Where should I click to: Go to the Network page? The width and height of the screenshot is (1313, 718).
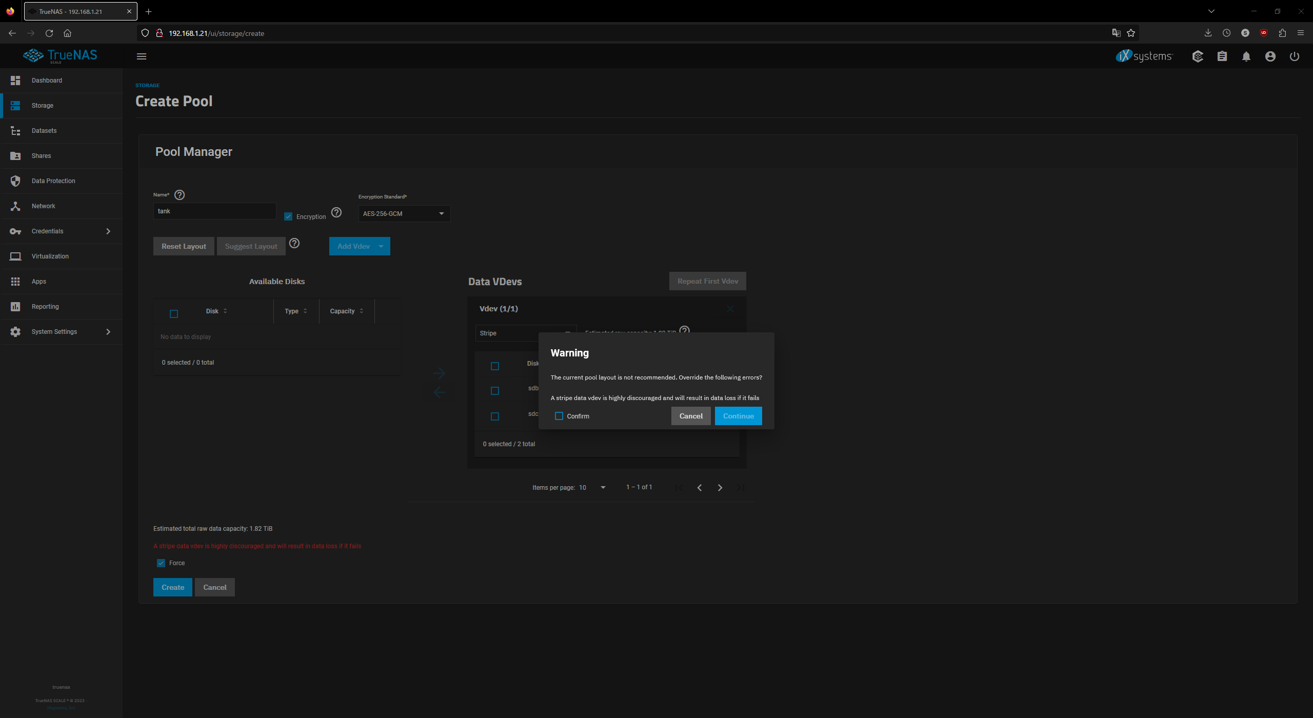click(44, 206)
